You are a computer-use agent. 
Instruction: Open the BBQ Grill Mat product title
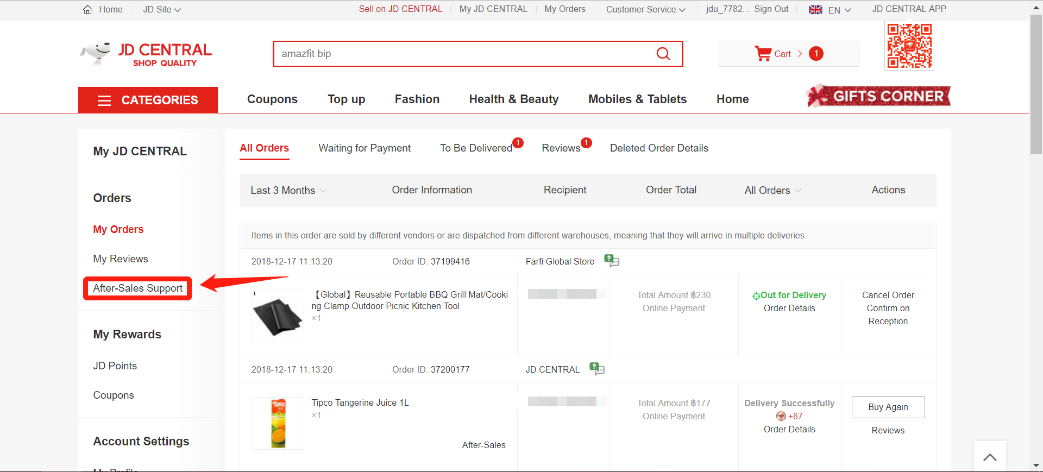coord(410,300)
